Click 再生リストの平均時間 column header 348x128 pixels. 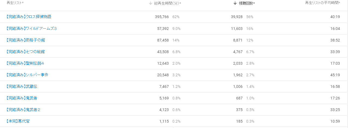click(323, 3)
